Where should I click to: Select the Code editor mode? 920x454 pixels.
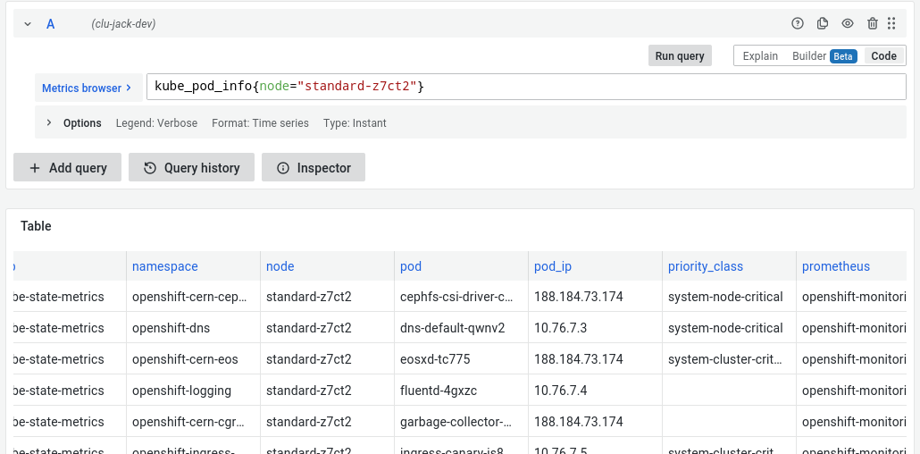tap(883, 55)
